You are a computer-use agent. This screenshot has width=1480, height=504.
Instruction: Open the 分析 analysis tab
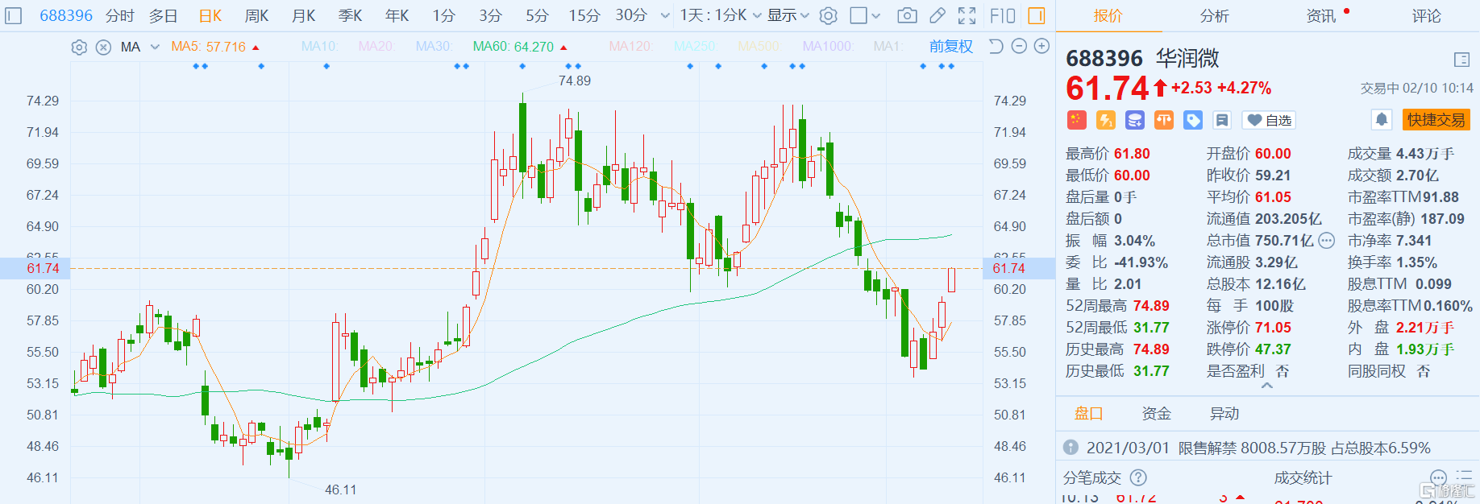[x=1214, y=16]
